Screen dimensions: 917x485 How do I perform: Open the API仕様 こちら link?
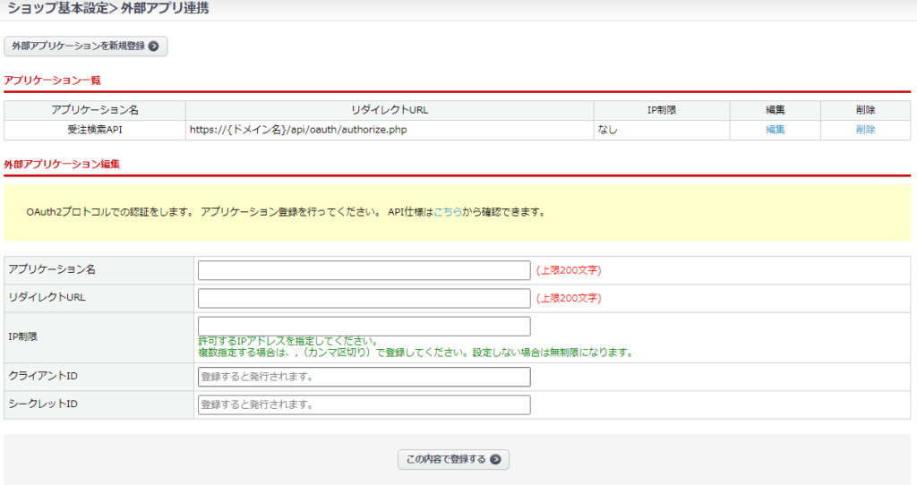[x=448, y=213]
